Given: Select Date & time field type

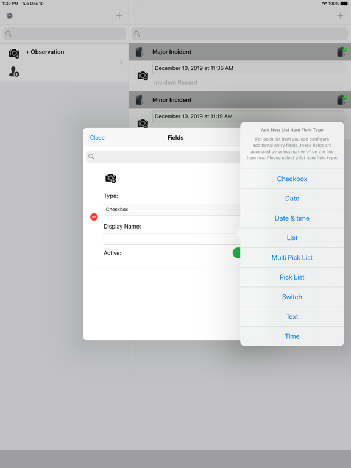Looking at the screenshot, I should coord(292,218).
